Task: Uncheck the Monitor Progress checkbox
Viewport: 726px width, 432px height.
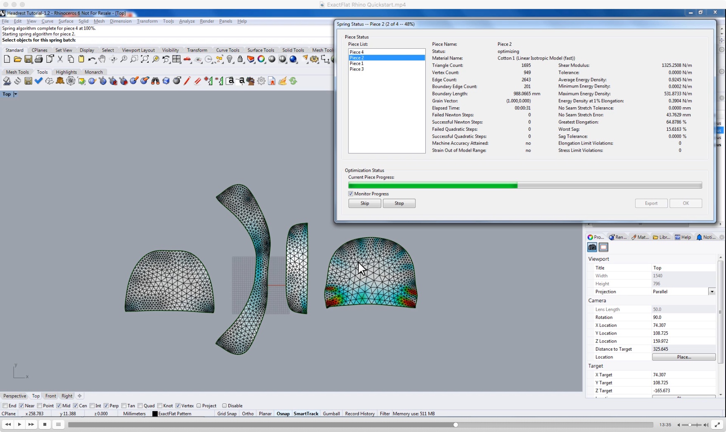Action: 351,194
